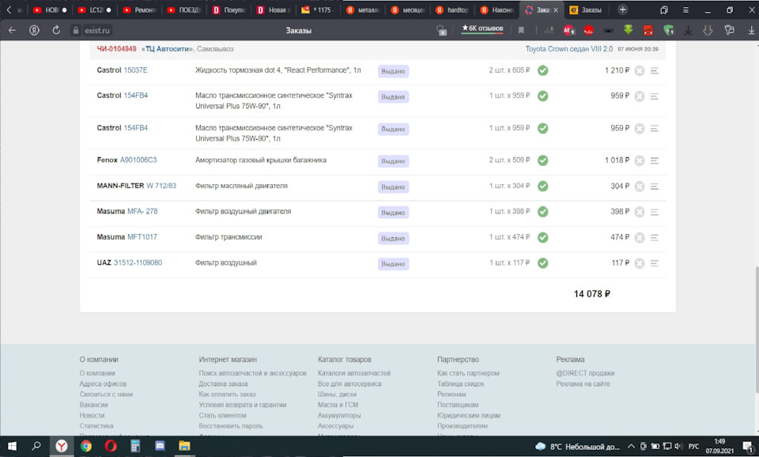Open the Масла и ГСМ footer link
The image size is (759, 457).
(338, 405)
